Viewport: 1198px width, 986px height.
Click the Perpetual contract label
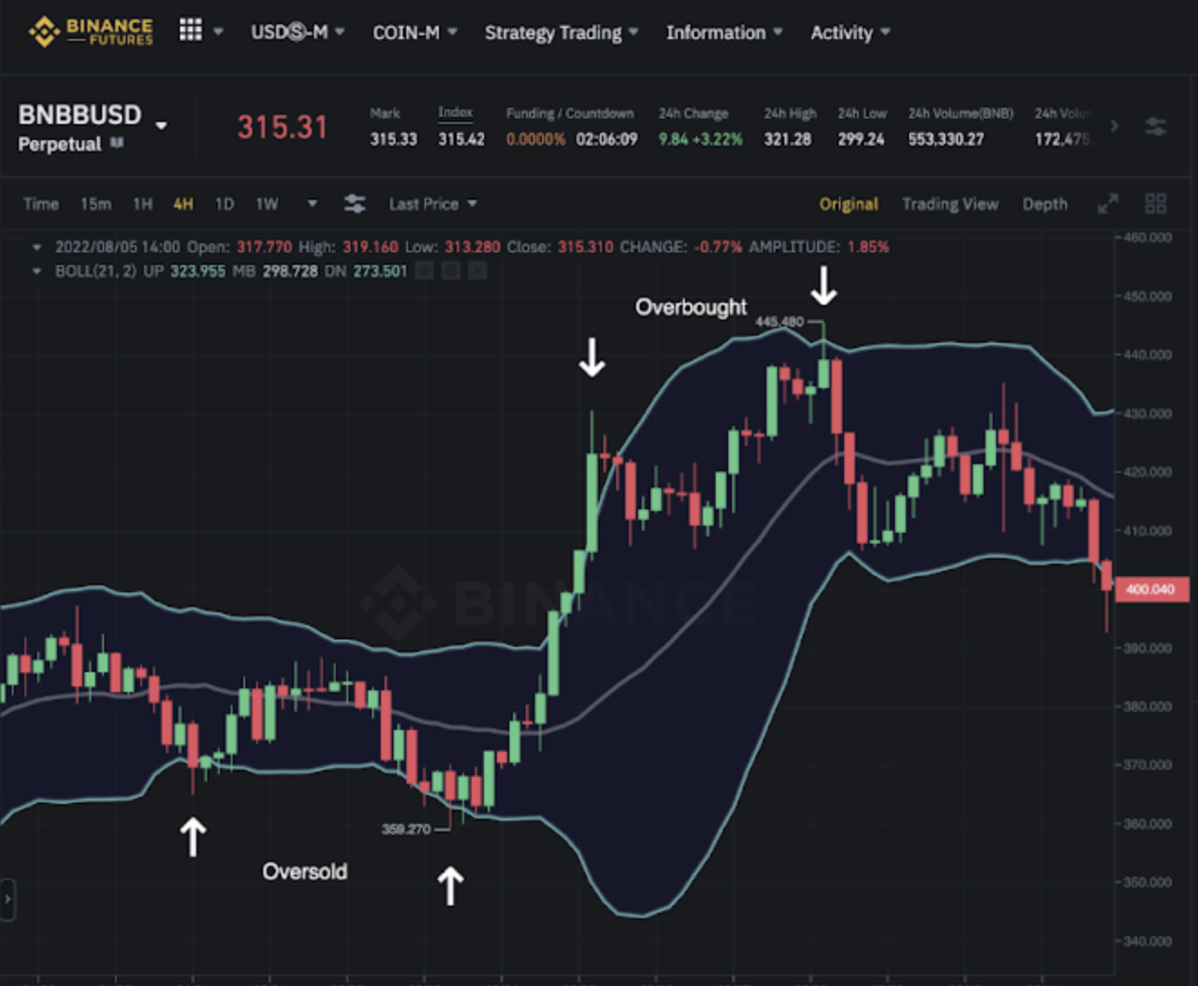coord(60,144)
